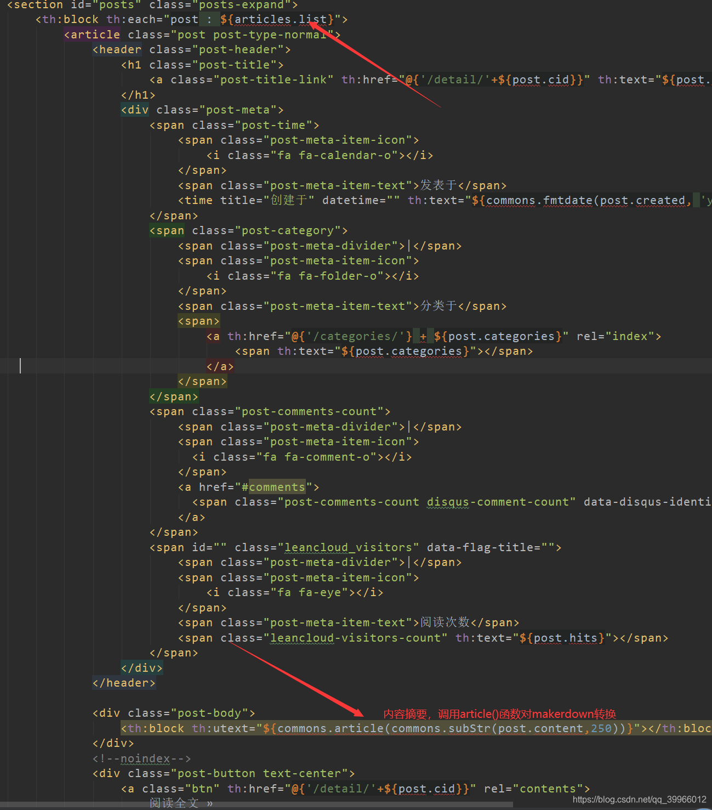The width and height of the screenshot is (712, 810).
Task: Click the class="btn" attribute
Action: [x=181, y=789]
